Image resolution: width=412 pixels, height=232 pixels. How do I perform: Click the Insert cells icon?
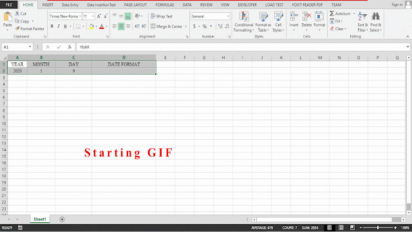click(294, 17)
